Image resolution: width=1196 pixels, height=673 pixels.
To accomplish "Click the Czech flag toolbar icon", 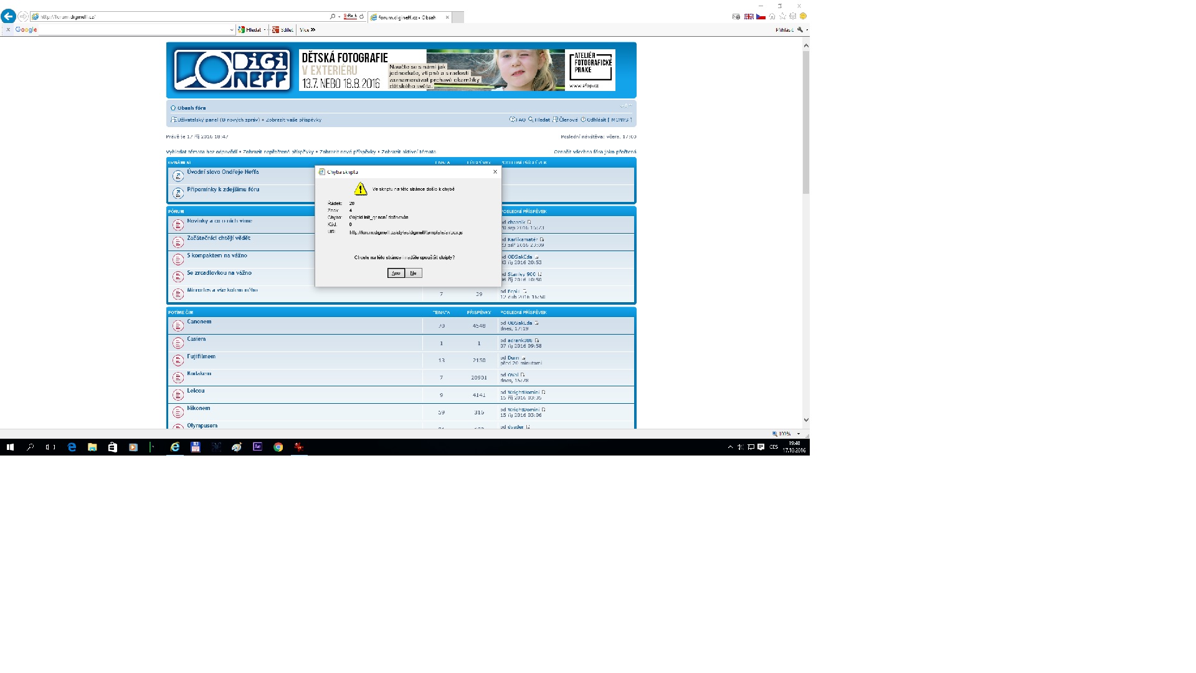I will tap(761, 17).
